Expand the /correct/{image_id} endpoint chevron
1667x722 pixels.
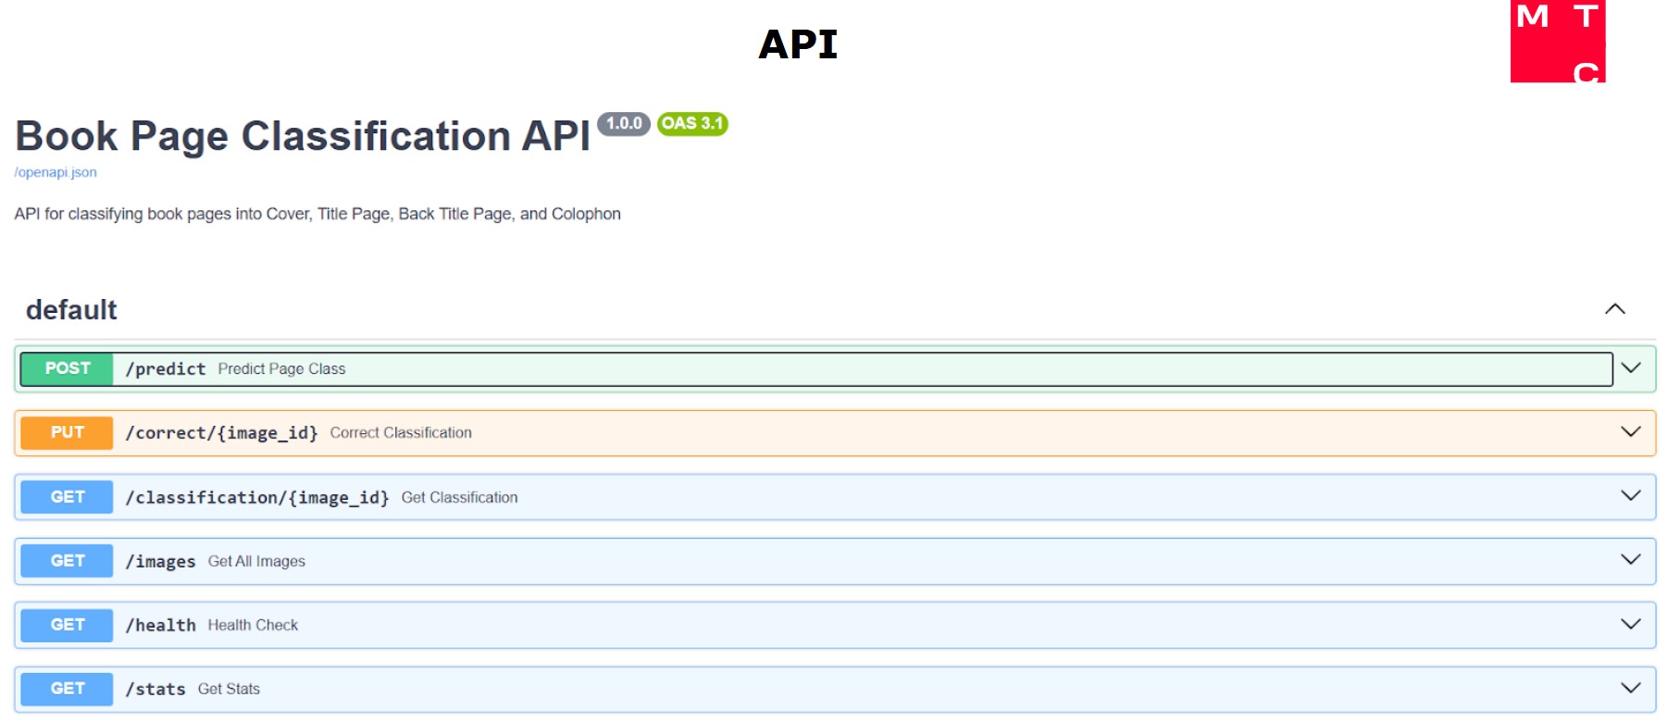point(1631,432)
